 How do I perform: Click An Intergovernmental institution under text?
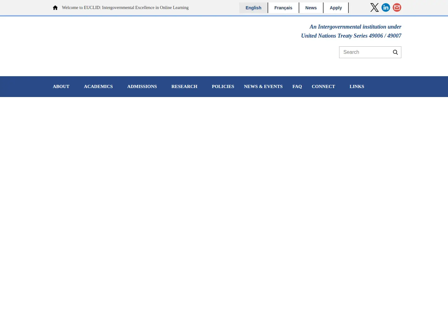pos(355,27)
